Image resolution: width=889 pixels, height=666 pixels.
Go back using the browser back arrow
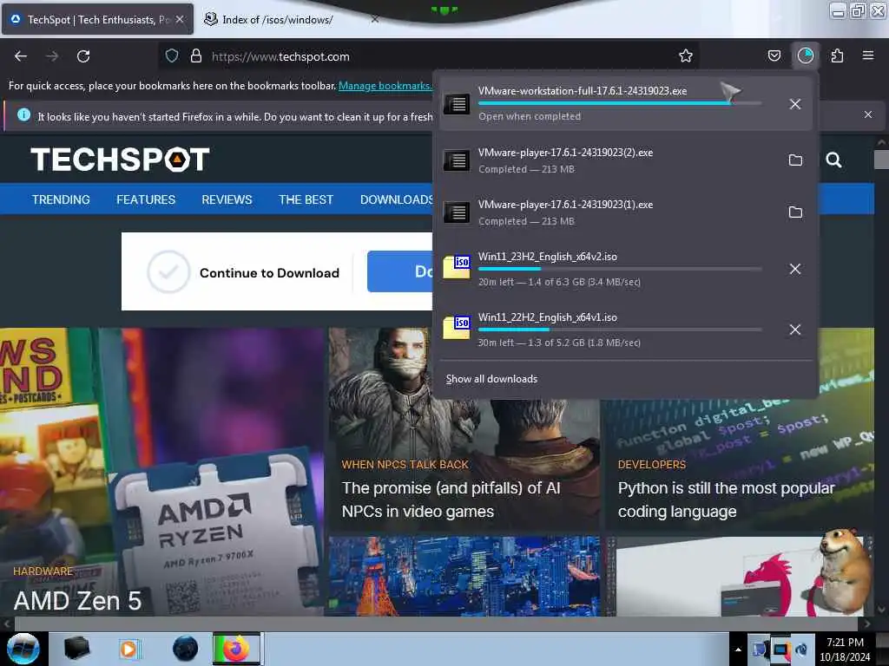coord(21,56)
